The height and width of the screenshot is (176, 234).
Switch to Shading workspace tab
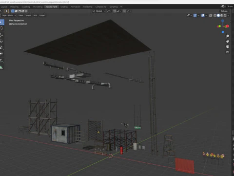(64, 7)
